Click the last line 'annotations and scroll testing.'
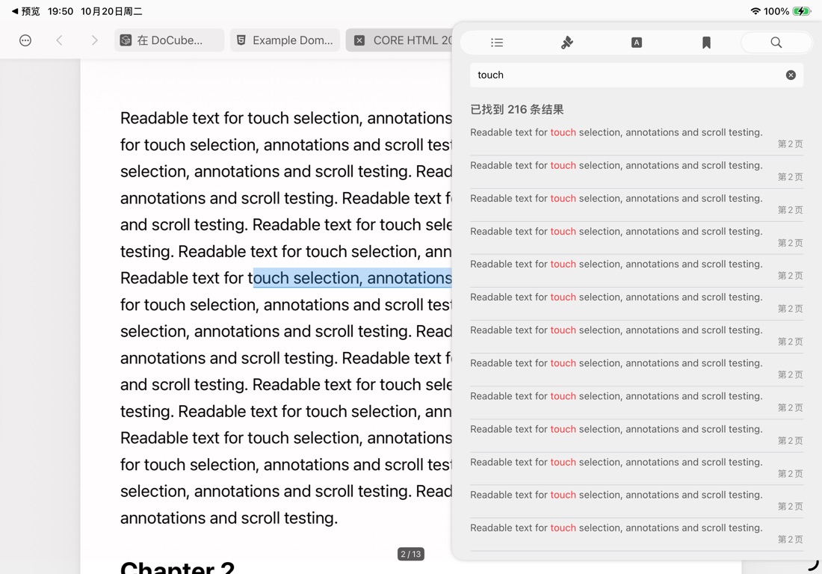Viewport: 822px width, 574px height. coord(229,518)
